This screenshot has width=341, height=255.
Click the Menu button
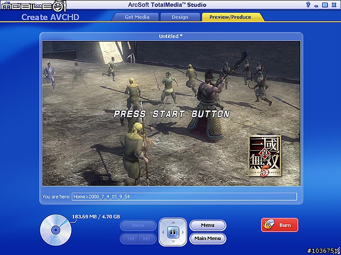208,225
